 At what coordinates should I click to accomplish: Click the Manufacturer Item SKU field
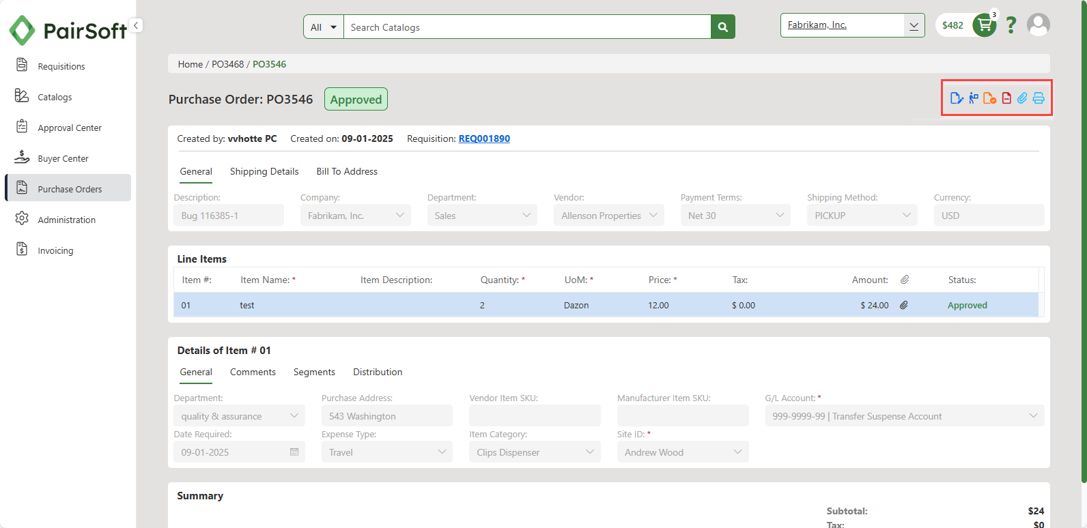[683, 415]
